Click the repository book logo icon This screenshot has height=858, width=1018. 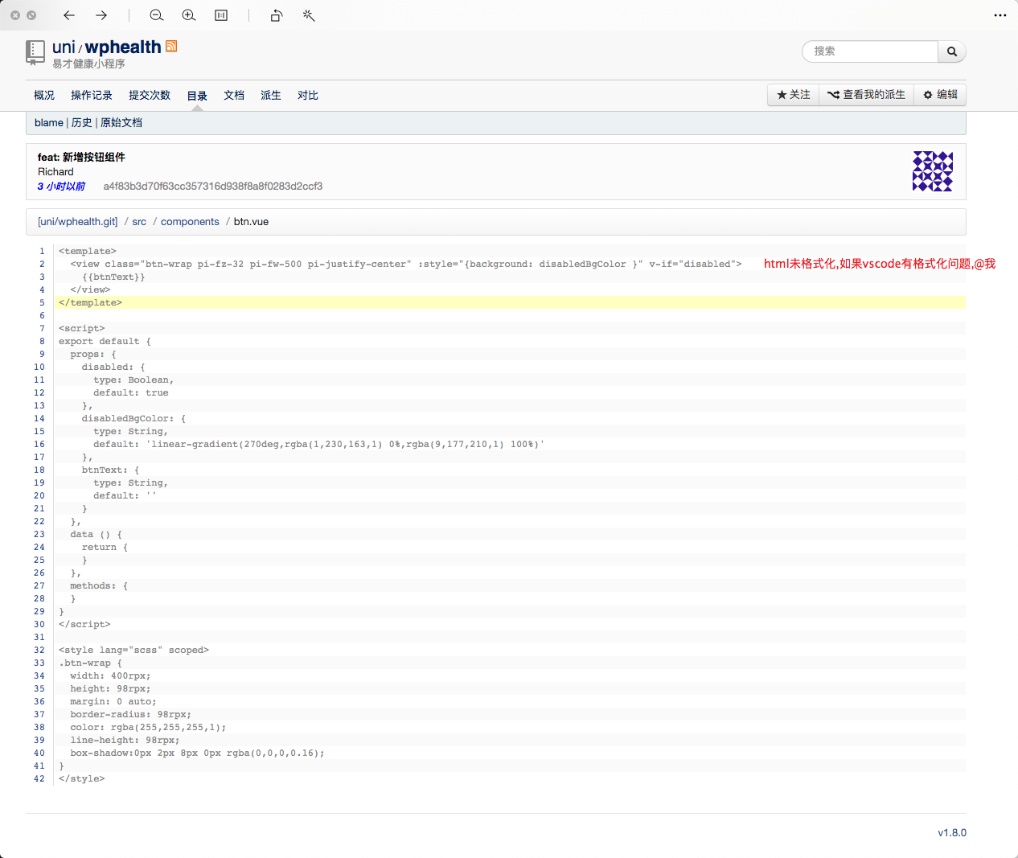pos(35,52)
